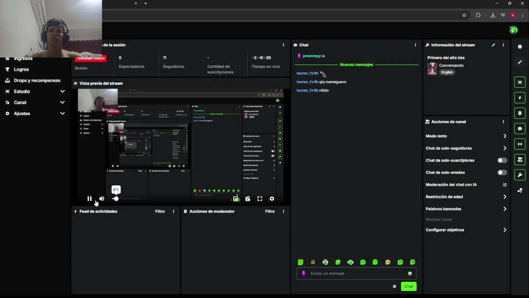Filter the Feed de actividades

160,211
